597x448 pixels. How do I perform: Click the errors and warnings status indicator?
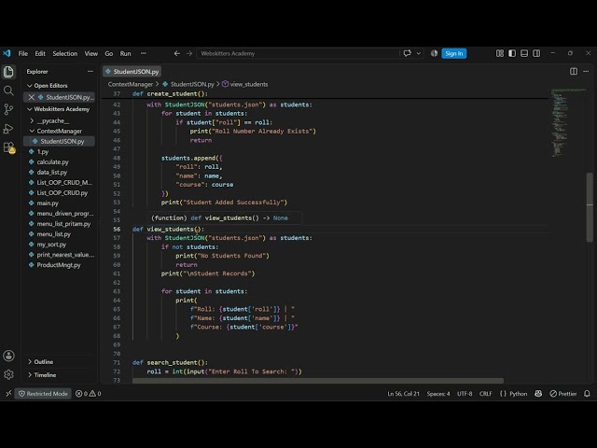tap(89, 394)
